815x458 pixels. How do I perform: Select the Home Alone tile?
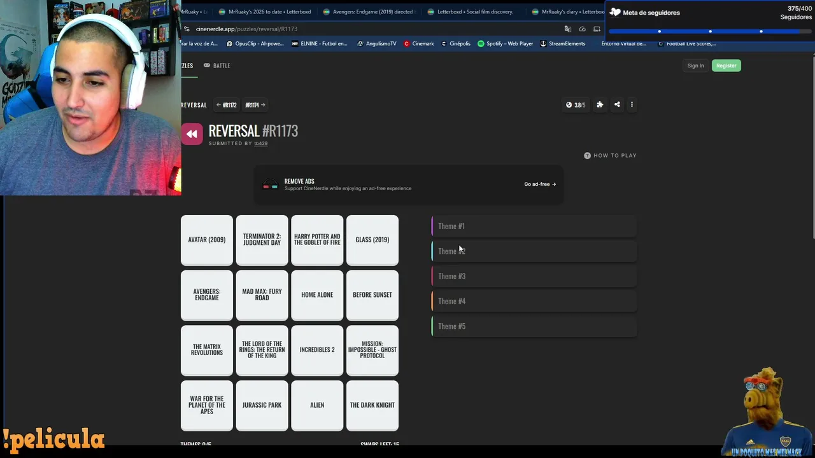317,295
